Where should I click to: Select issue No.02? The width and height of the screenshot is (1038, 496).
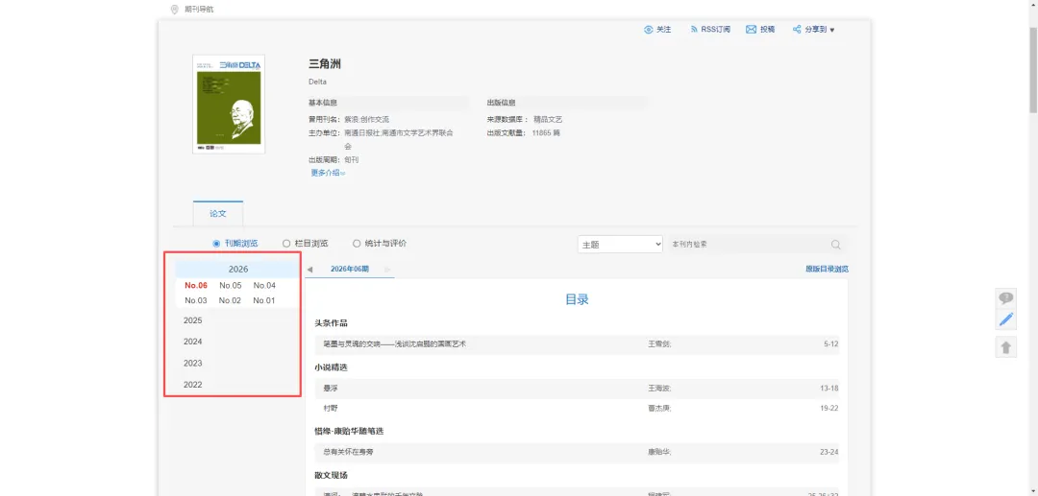coord(231,300)
